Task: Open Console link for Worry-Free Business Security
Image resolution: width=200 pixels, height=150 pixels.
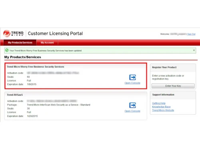Action: point(132,83)
